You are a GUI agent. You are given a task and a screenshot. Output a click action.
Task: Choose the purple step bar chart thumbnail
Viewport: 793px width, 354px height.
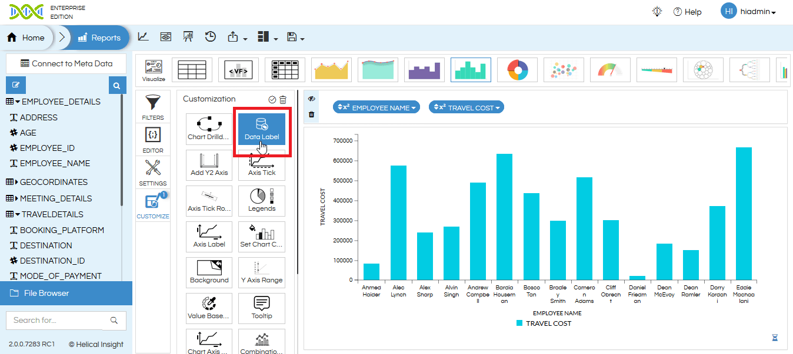(x=424, y=70)
